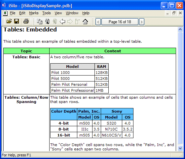Open the Marks menu
The image size is (185, 159).
(34, 13)
